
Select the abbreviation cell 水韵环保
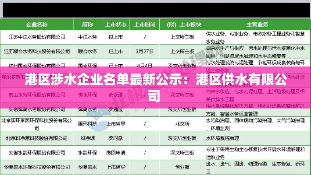click(87, 153)
